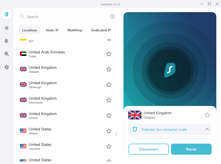Open the Dedicated IP tab

pyautogui.click(x=101, y=30)
